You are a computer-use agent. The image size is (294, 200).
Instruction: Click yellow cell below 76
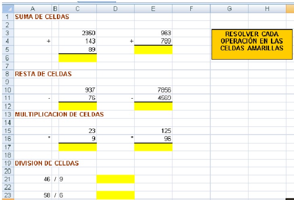[x=77, y=106]
